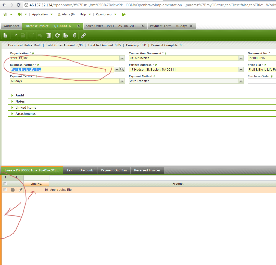The height and width of the screenshot is (265, 276).
Task: Open Organization dropdown arrow
Action: pyautogui.click(x=122, y=58)
